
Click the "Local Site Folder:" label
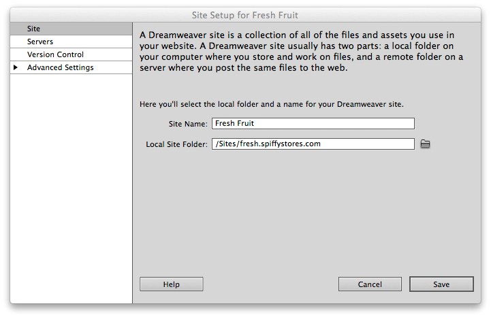(x=176, y=144)
